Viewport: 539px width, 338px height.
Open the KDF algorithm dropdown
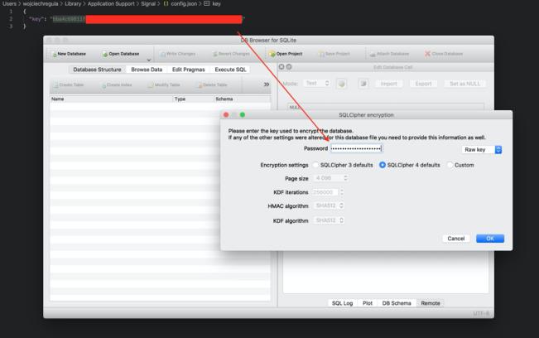click(329, 220)
